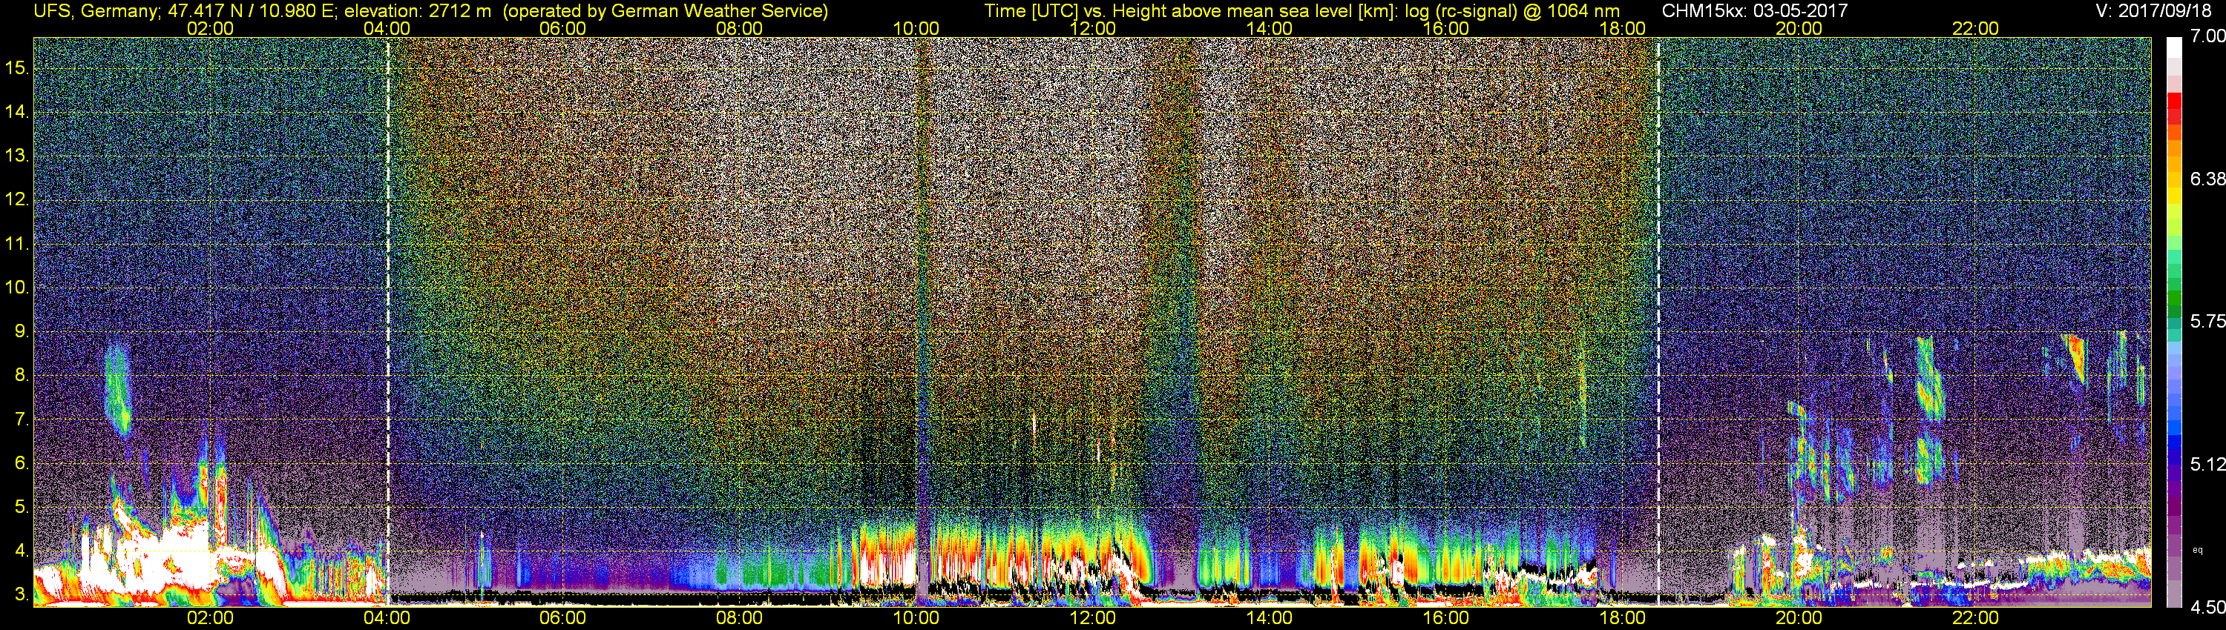Click the 12. km height axis label

[17, 199]
